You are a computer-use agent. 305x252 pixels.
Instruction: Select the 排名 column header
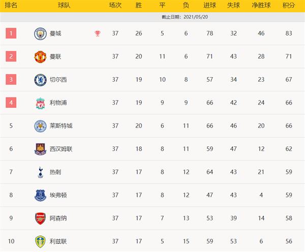pyautogui.click(x=11, y=5)
